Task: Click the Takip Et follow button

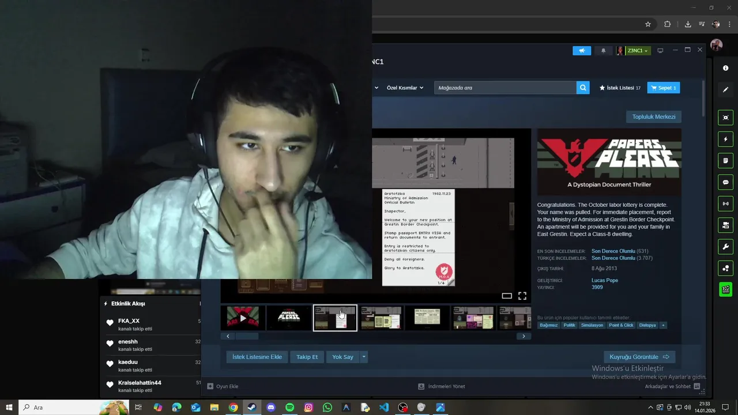Action: (307, 357)
